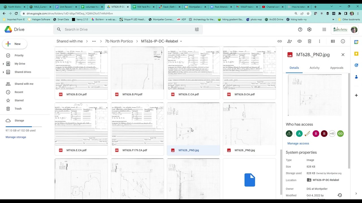Open Chrome extensions puzzle icon
The height and width of the screenshot is (203, 362).
tap(340, 13)
